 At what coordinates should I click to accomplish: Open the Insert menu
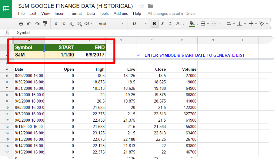pos(59,14)
